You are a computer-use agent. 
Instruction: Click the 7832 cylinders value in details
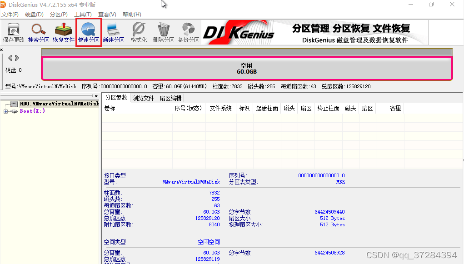pos(214,193)
